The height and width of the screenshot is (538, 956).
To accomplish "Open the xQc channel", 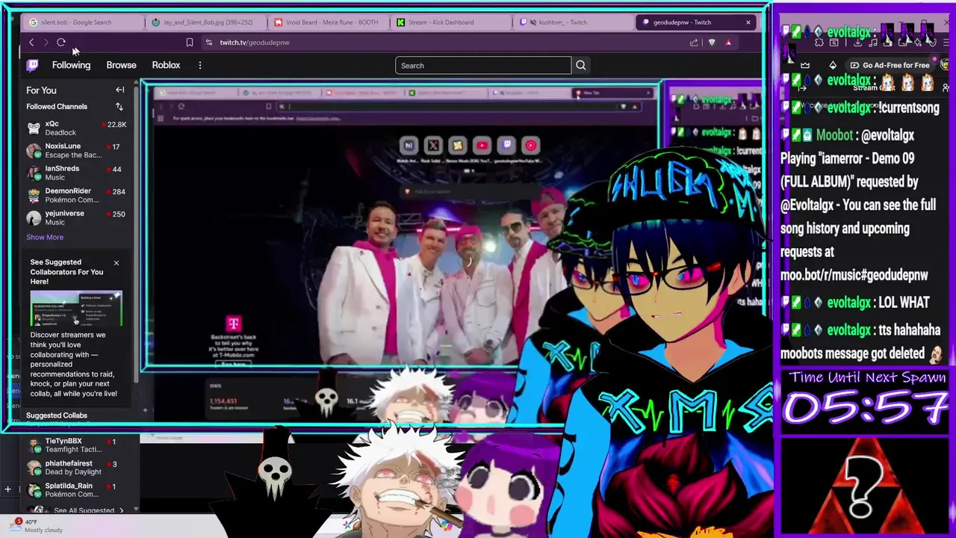I will [x=76, y=128].
